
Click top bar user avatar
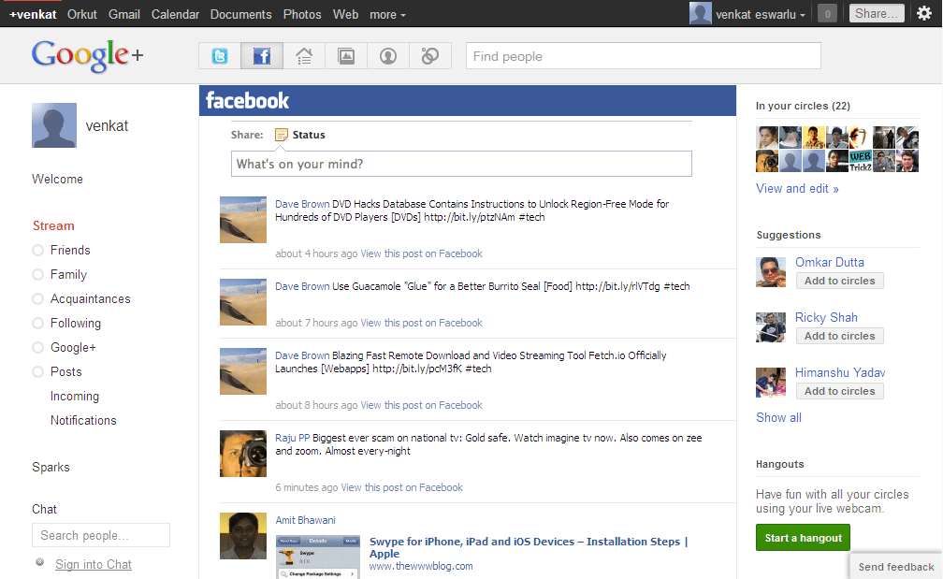[700, 13]
